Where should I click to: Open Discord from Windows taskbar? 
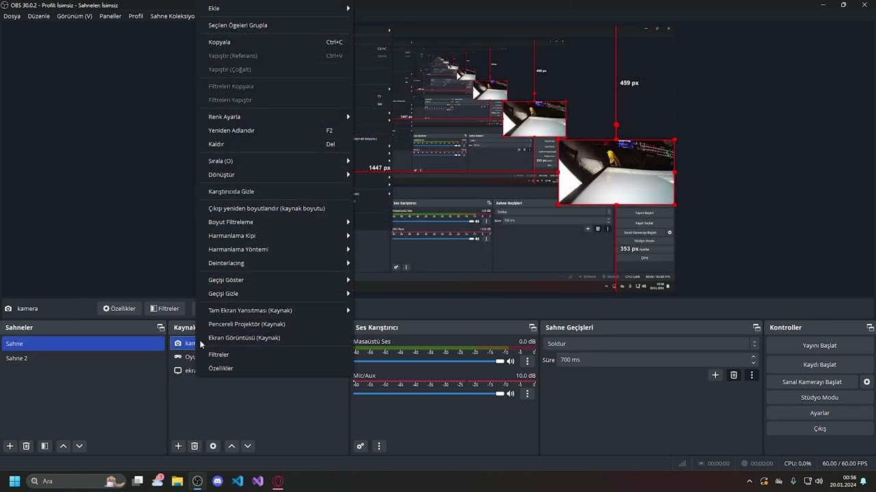tap(218, 481)
